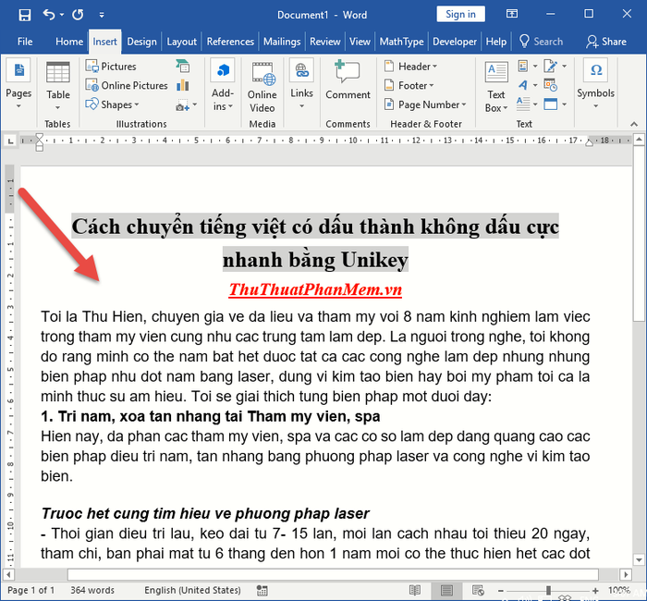The image size is (647, 601).
Task: Open Quick Parts menu
Action: pyautogui.click(x=528, y=66)
